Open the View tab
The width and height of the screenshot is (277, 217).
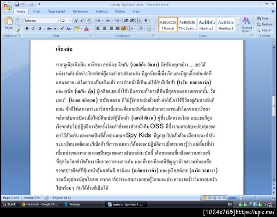[x=136, y=12]
